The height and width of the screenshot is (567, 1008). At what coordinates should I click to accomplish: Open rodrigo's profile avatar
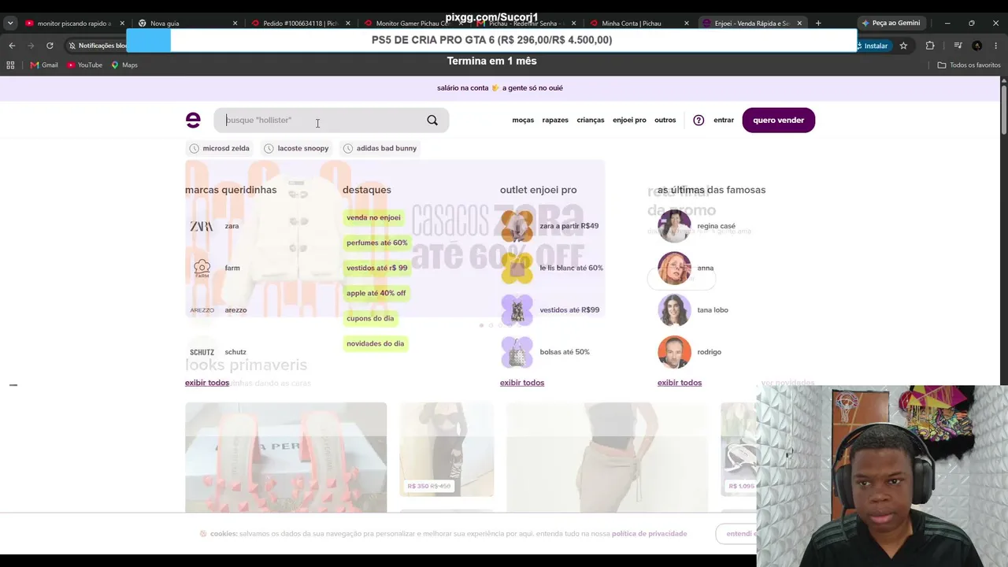(x=674, y=352)
